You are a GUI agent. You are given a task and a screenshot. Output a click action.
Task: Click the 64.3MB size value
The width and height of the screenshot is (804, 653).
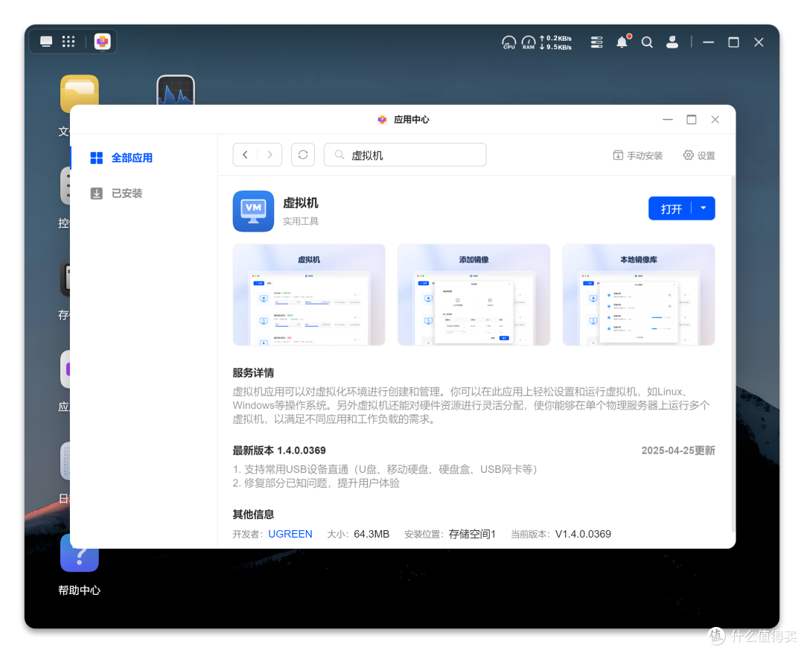point(371,535)
